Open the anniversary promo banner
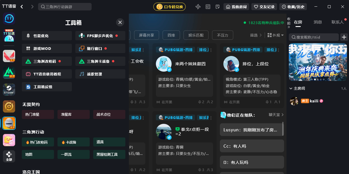 tap(318, 62)
